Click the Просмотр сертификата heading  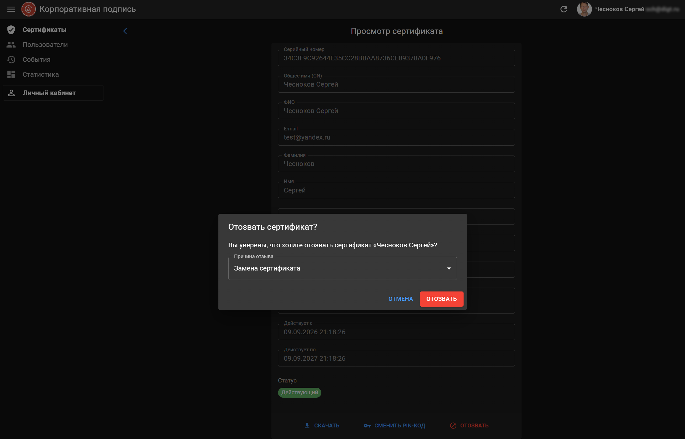coord(396,31)
